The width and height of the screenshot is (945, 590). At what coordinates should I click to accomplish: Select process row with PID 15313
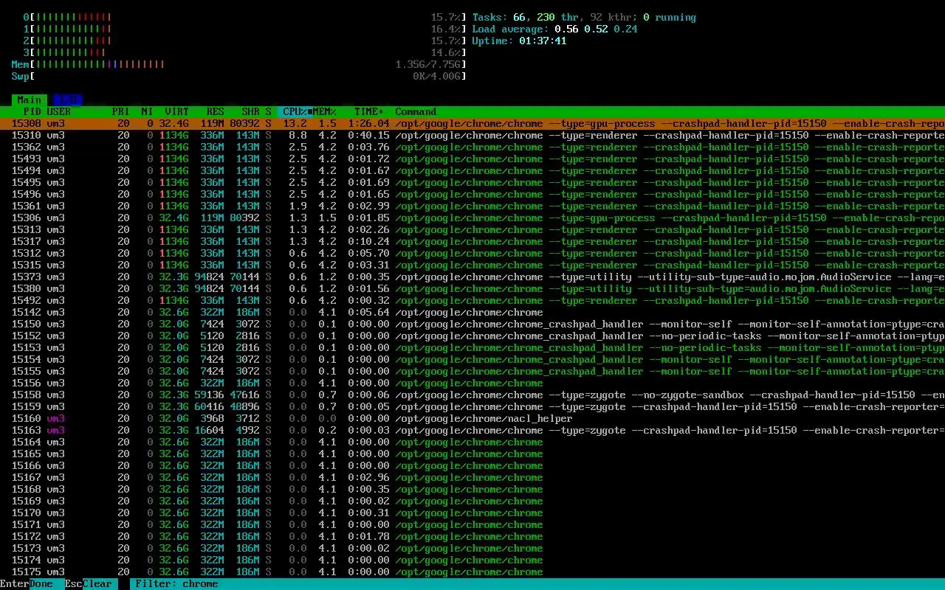pyautogui.click(x=472, y=229)
